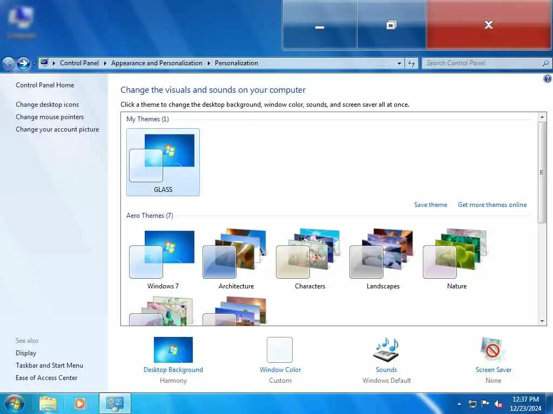Open Action Center flag icon

(x=485, y=404)
